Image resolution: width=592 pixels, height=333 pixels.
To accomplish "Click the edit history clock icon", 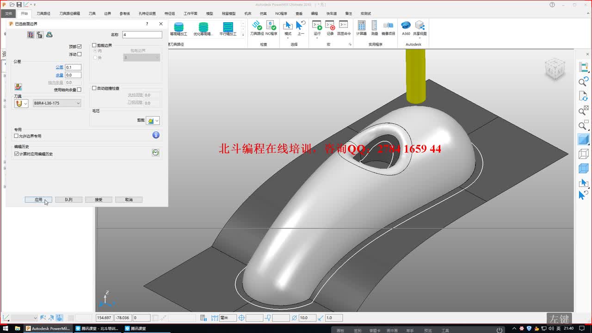I will (x=156, y=153).
